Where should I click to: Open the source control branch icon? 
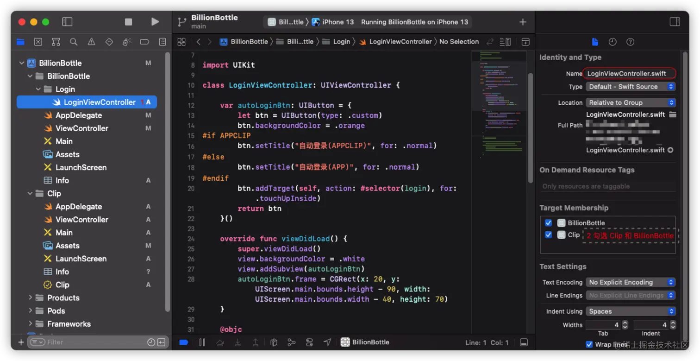[x=182, y=22]
